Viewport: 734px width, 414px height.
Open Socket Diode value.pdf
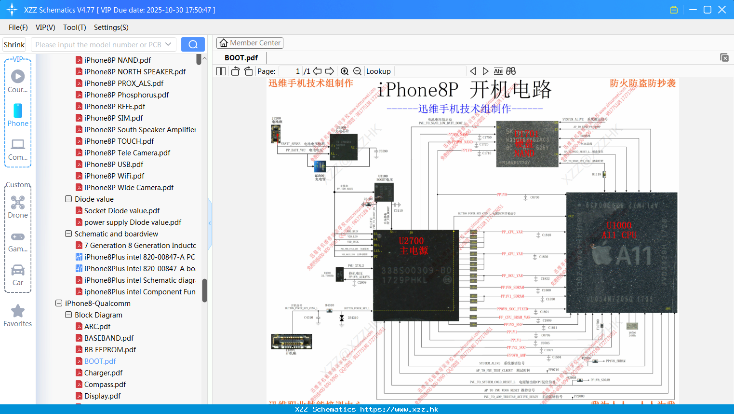click(122, 210)
